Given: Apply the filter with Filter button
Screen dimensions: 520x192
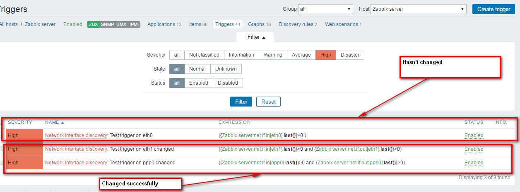Looking at the screenshot, I should 241,102.
